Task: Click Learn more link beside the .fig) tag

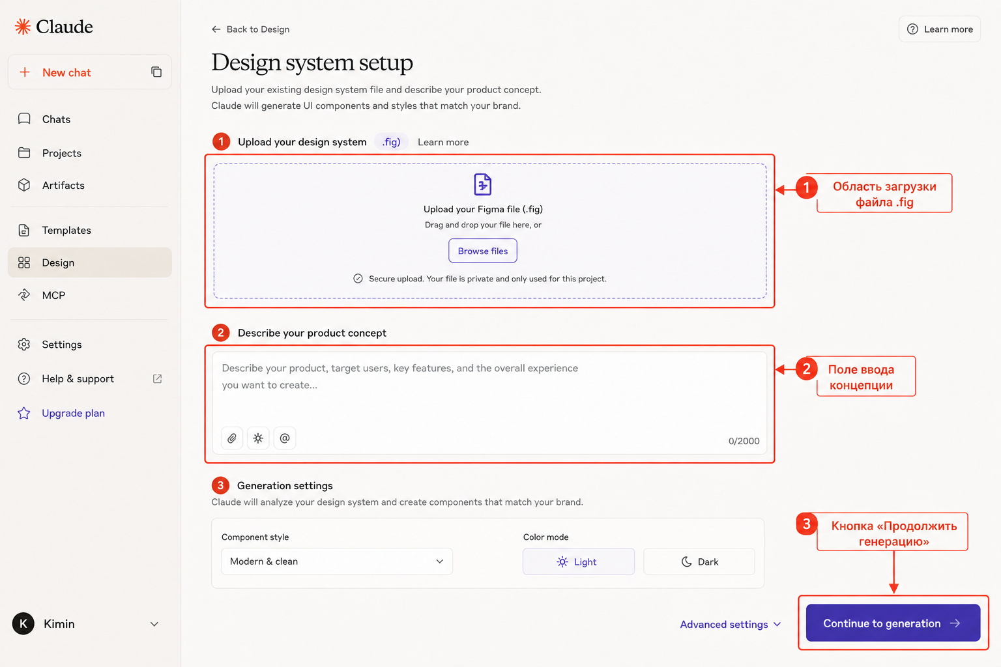Action: tap(443, 142)
